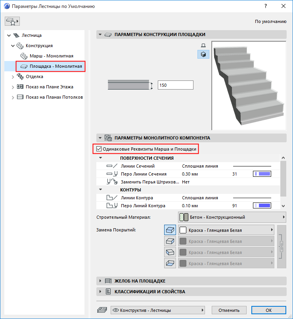Open the Бетон - Конструкционный material dropdown
Viewport: 293px width, 319px height.
point(232,217)
